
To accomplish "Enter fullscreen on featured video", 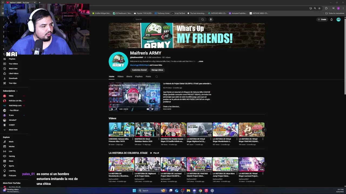I will click(x=157, y=109).
